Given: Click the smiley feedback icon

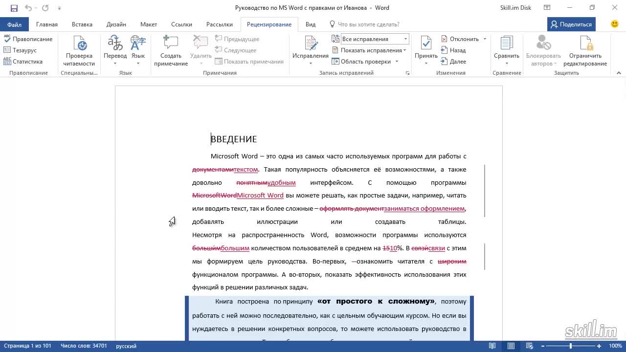Looking at the screenshot, I should [x=615, y=24].
